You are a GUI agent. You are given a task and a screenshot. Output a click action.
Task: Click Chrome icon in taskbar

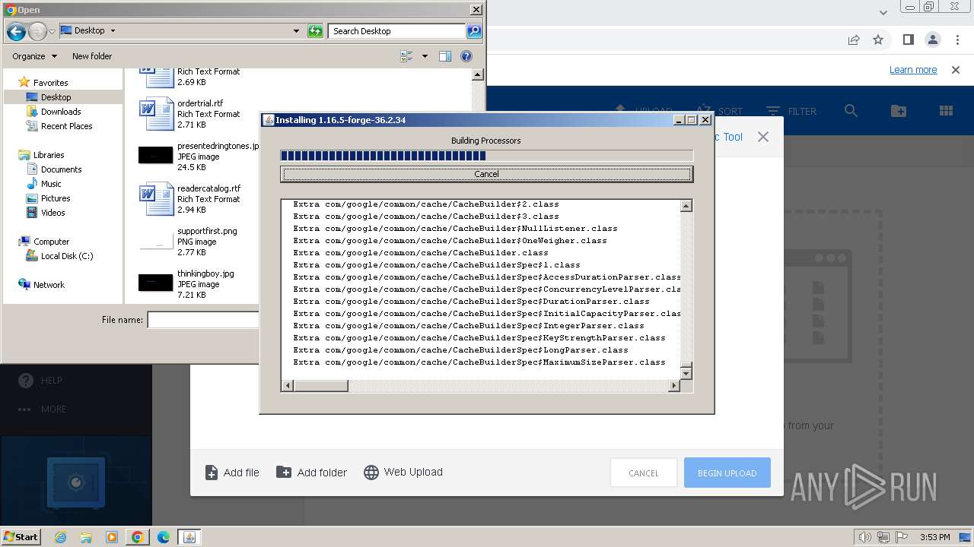click(138, 537)
